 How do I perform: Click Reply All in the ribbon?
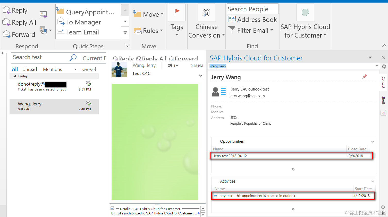click(20, 22)
